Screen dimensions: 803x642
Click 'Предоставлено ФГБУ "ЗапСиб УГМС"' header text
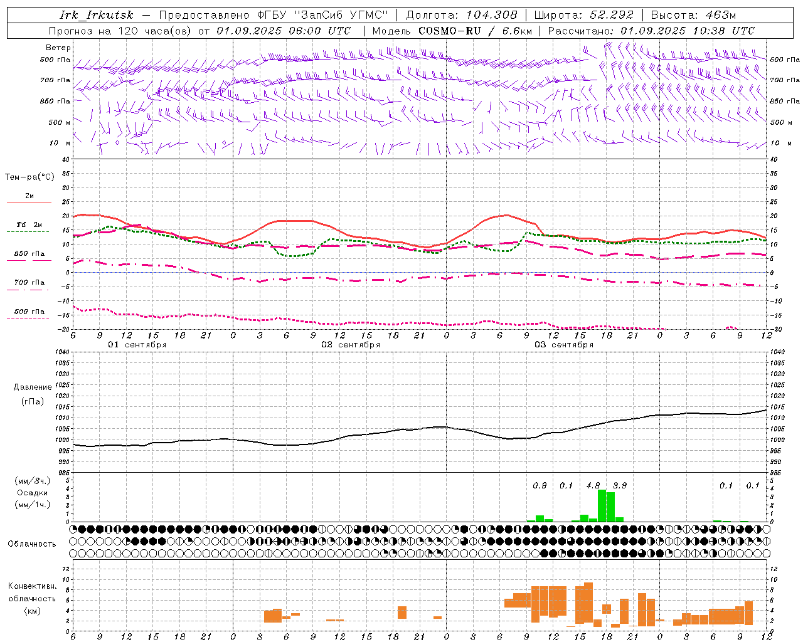tap(274, 15)
